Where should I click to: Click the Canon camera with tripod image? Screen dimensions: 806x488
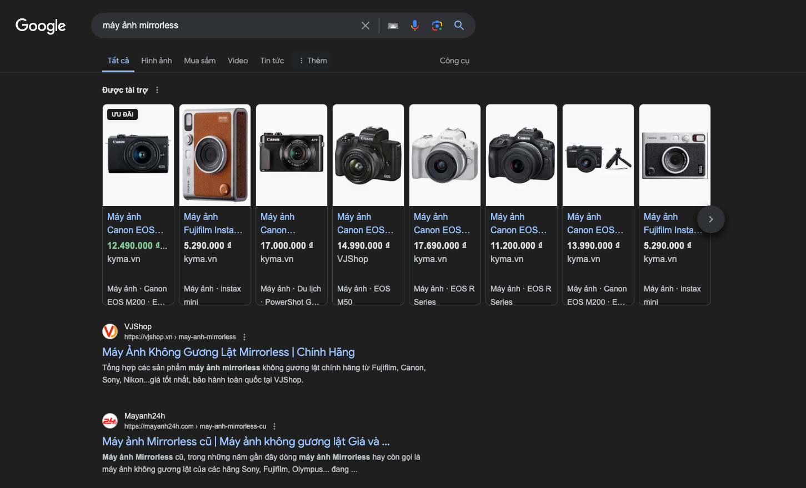tap(598, 155)
